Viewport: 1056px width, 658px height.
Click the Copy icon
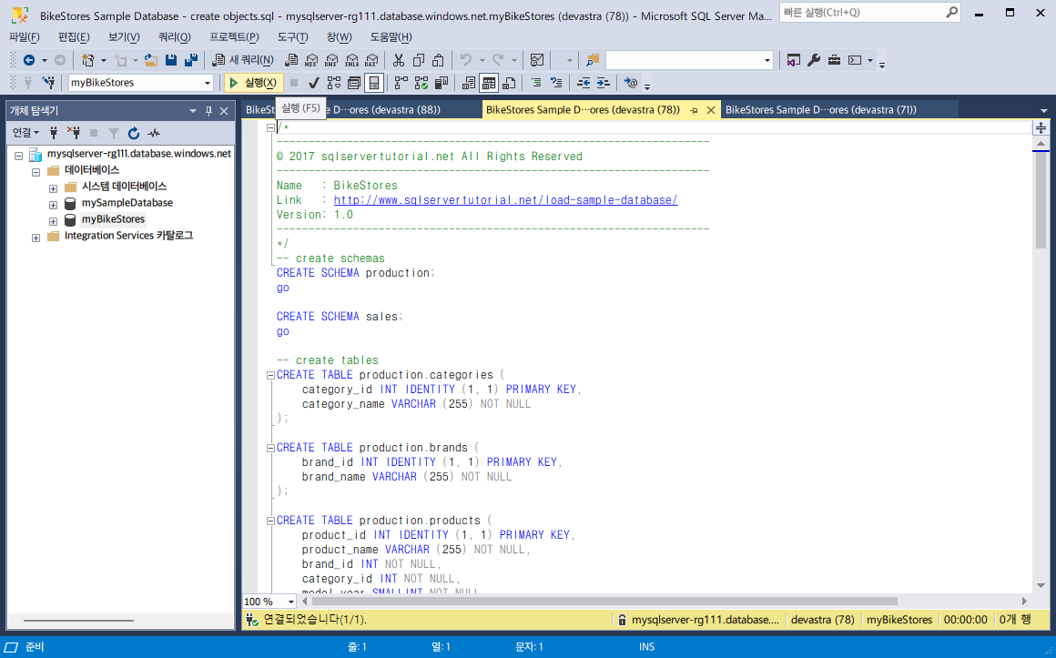pos(419,61)
